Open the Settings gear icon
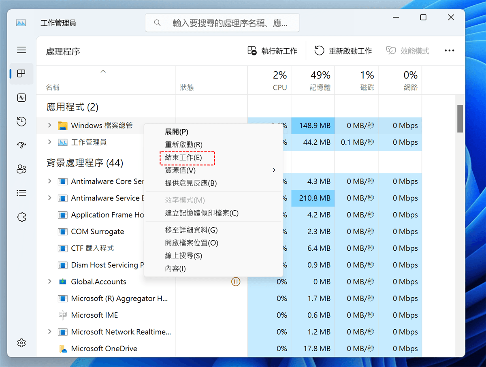Viewport: 486px width, 367px height. tap(21, 343)
